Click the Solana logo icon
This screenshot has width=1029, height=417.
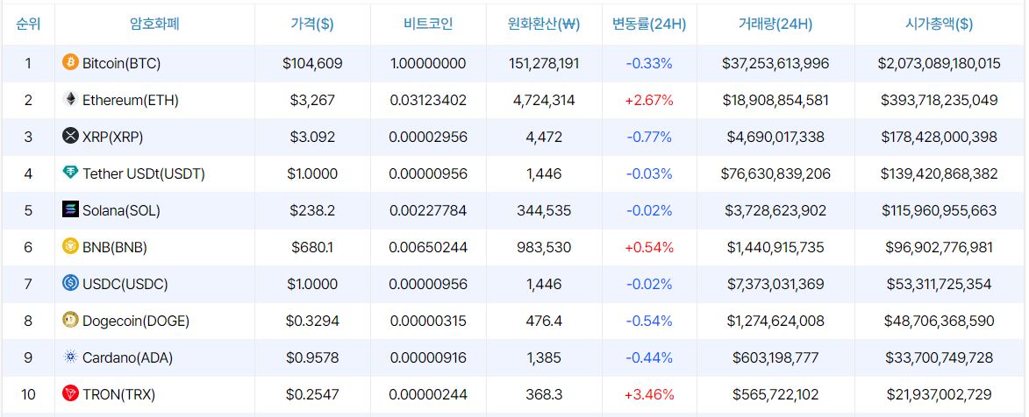pyautogui.click(x=70, y=209)
